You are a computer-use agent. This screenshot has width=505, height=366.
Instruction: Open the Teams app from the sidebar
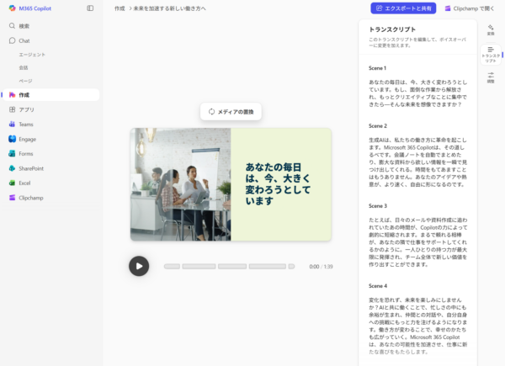point(25,124)
